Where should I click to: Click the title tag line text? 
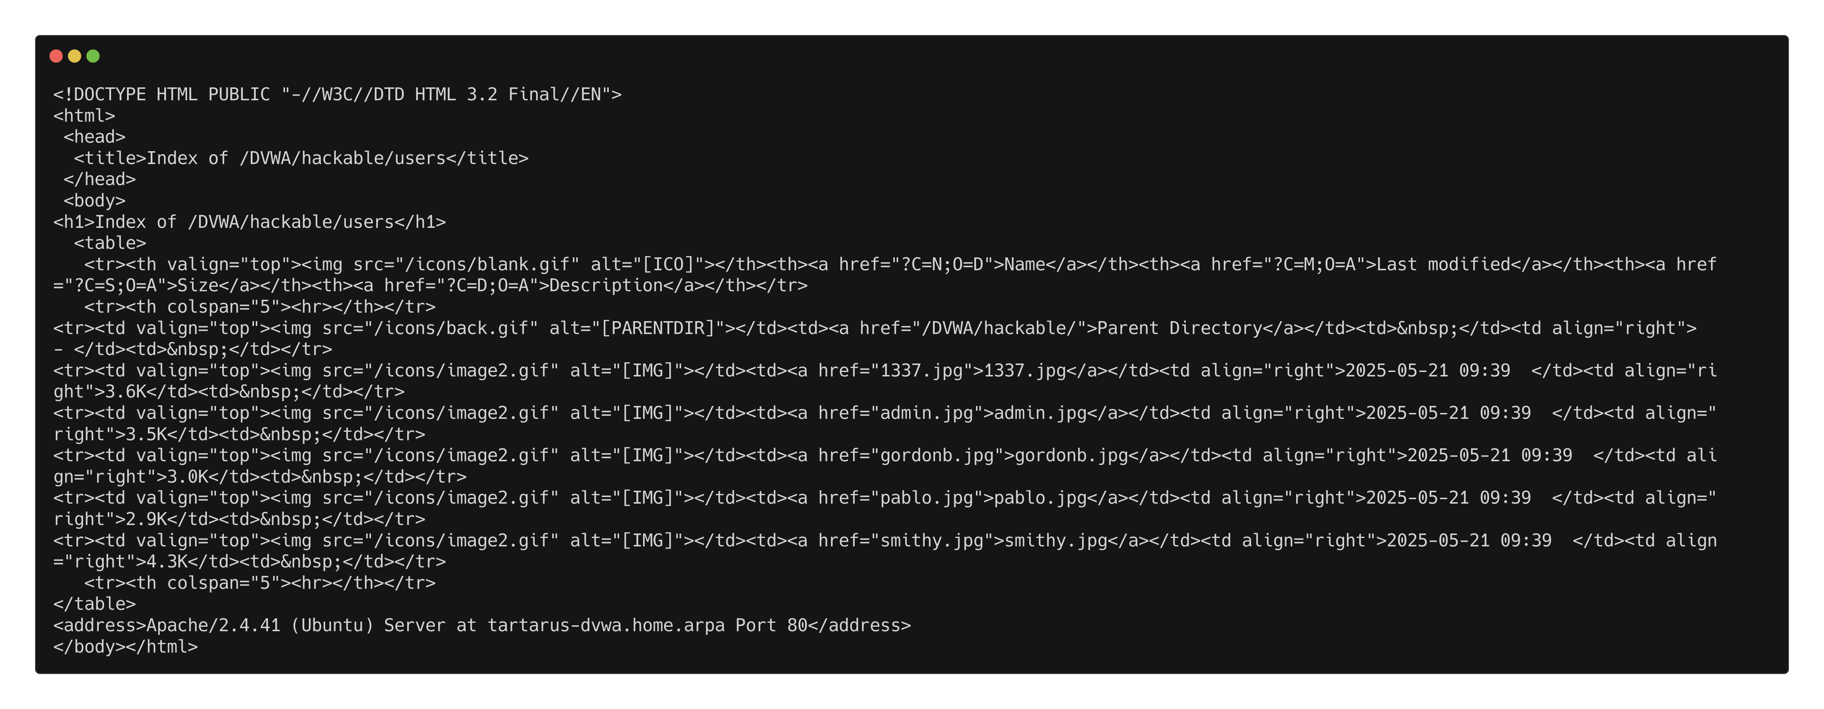coord(301,158)
